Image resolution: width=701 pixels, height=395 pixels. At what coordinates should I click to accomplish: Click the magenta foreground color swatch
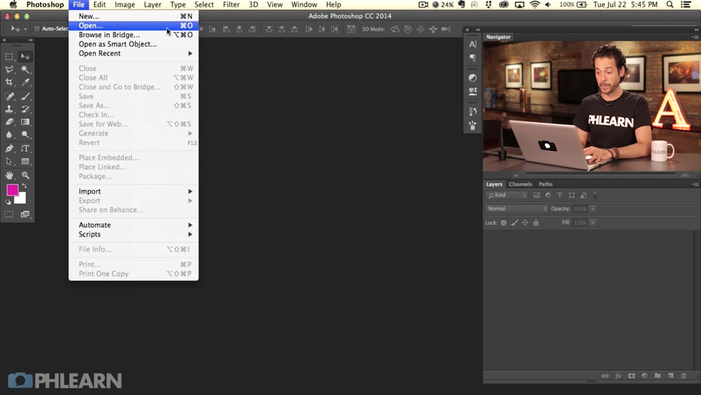12,190
